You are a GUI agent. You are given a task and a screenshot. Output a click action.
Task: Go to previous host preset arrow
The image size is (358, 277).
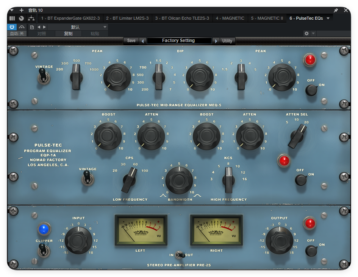tap(39, 27)
